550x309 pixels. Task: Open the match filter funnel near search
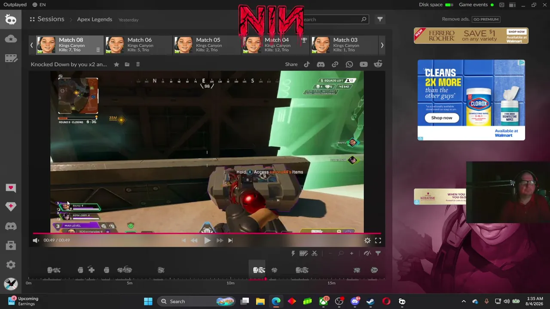[x=380, y=19]
